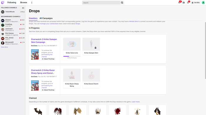
Task: Open PGL_Dota2 channel avatar
Action: click(x=3, y=38)
